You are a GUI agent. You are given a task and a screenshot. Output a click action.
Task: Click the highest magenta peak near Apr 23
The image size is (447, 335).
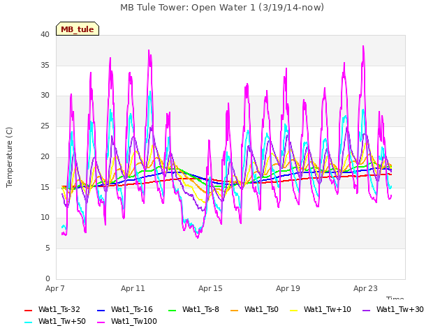[363, 46]
